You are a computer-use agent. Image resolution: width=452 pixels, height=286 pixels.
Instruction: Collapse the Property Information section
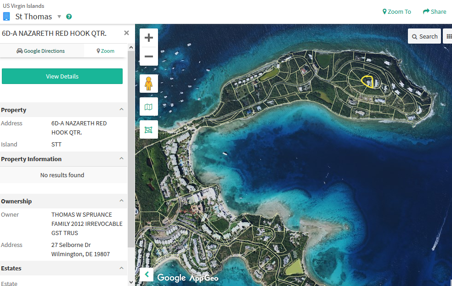pos(121,159)
